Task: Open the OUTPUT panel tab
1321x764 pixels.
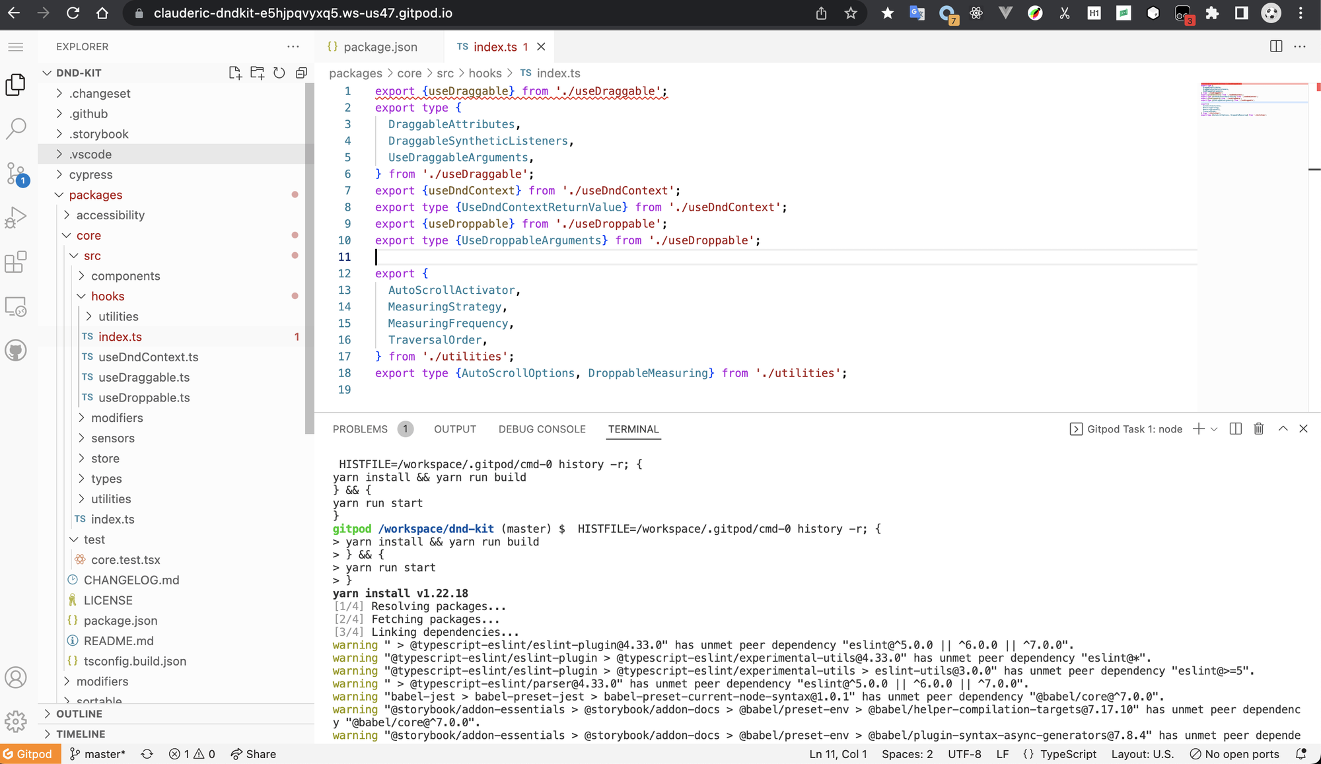Action: point(455,429)
